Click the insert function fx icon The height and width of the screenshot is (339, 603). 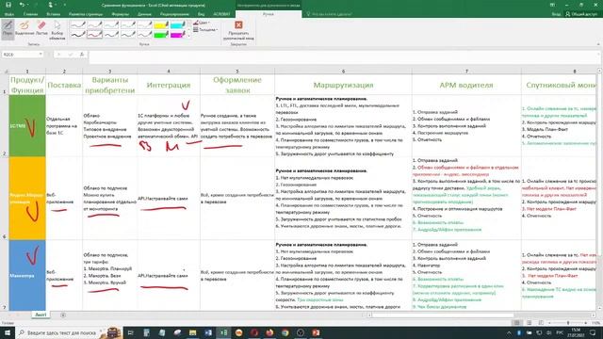(82, 55)
